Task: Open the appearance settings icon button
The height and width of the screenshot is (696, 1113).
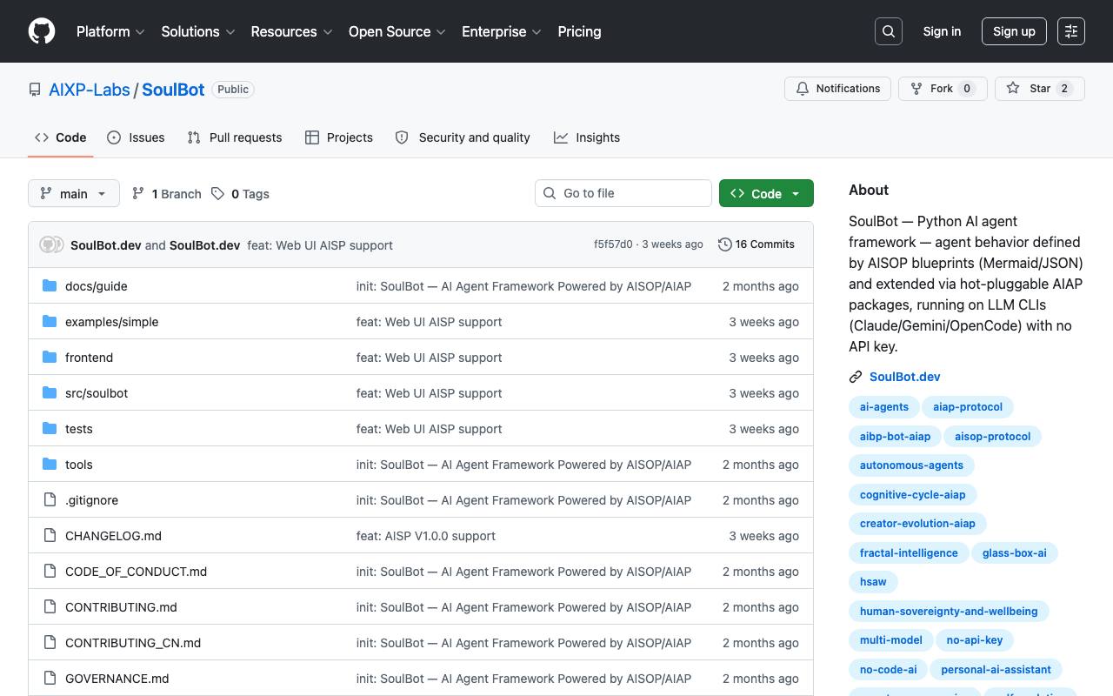Action: coord(1071,31)
